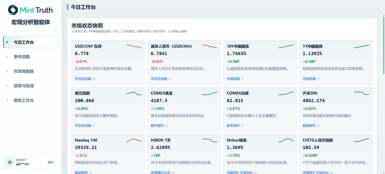
Task: Open the COMEX黄金 sparkline chart
Action: point(210,93)
